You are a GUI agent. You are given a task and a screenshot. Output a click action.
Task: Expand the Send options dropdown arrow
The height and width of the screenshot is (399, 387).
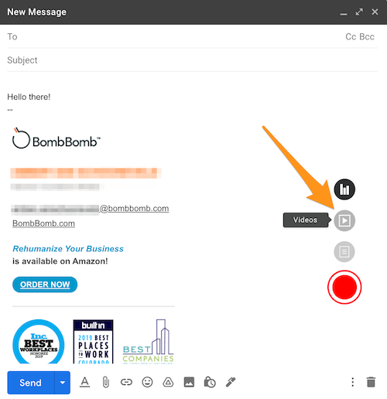coord(63,383)
